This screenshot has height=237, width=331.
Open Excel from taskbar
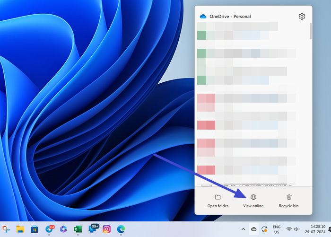[78, 229]
